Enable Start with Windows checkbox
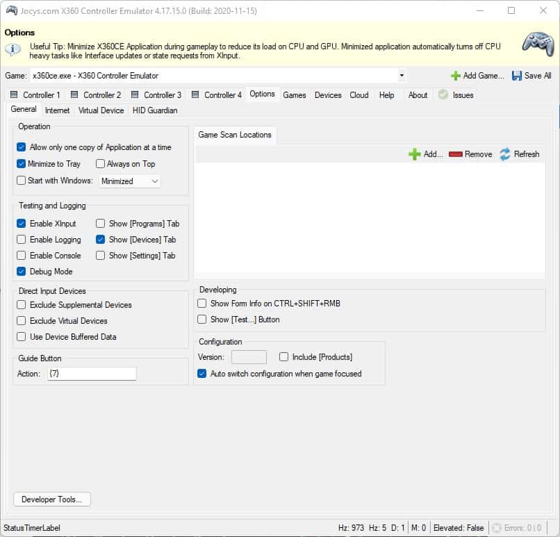560x537 pixels. 21,181
